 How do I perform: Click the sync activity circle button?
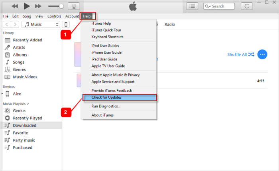[247, 6]
